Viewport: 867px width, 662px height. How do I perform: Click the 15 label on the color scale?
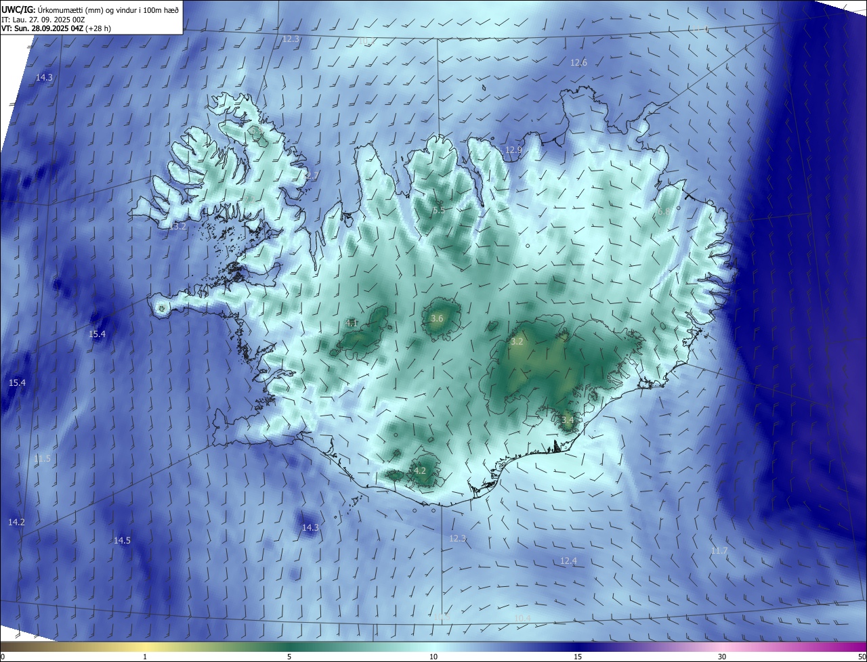[x=578, y=657]
